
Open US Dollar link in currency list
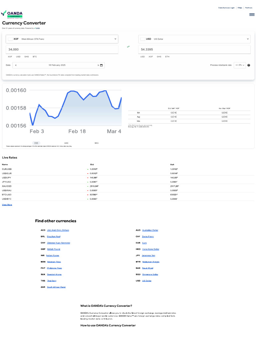pos(147,281)
